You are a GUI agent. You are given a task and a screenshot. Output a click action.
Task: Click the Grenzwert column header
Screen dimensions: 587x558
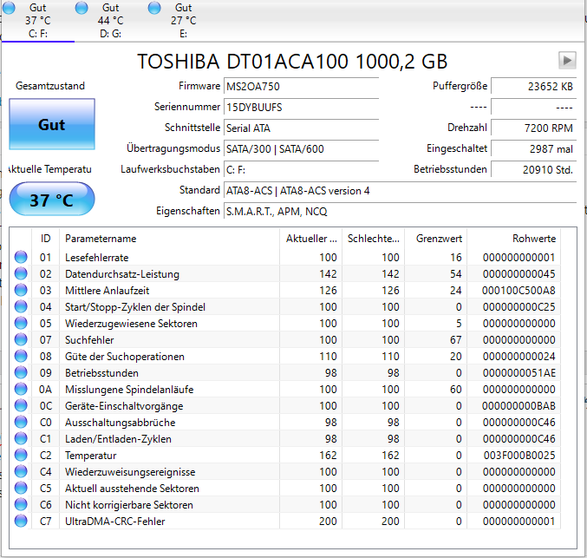[x=436, y=239]
